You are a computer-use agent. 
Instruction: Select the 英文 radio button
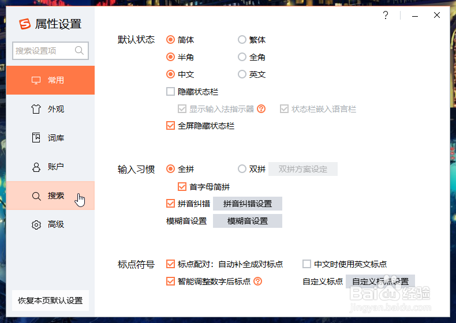click(x=242, y=74)
